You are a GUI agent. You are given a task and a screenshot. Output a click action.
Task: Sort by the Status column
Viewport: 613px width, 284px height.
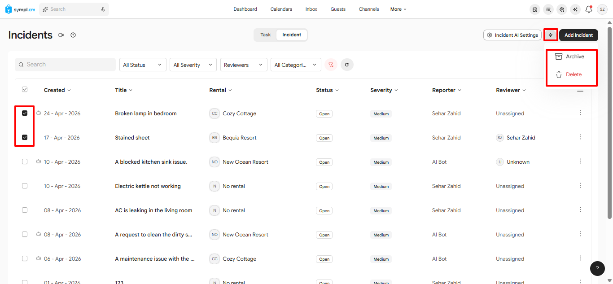click(x=327, y=90)
